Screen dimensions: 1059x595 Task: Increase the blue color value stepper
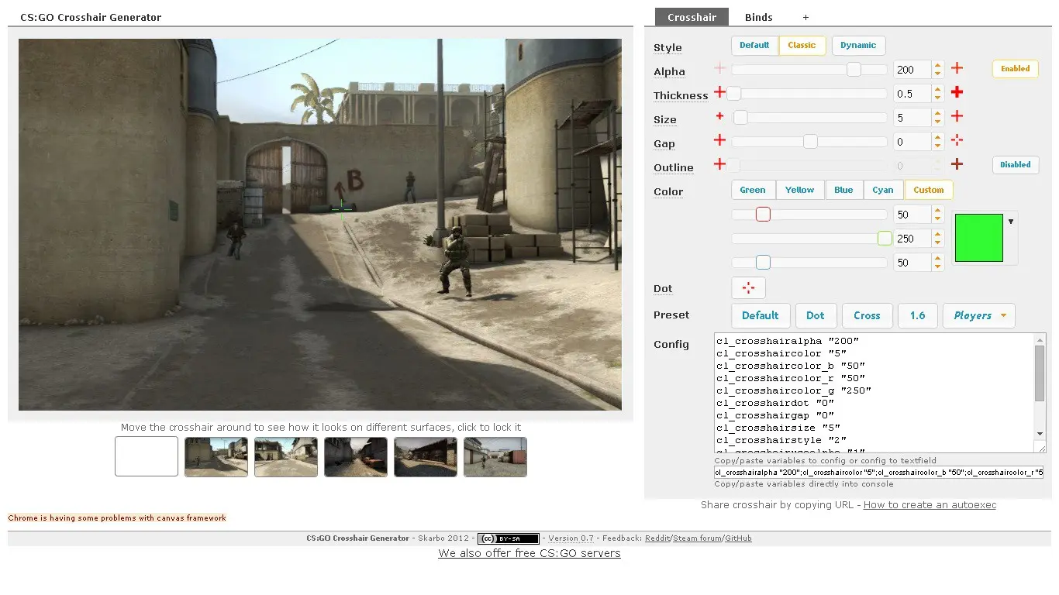click(937, 259)
